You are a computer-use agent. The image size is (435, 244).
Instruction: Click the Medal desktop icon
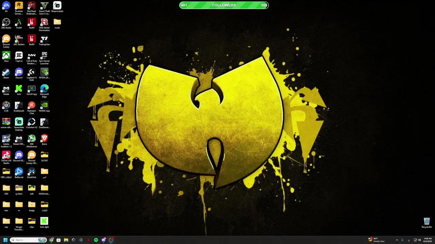click(x=6, y=90)
